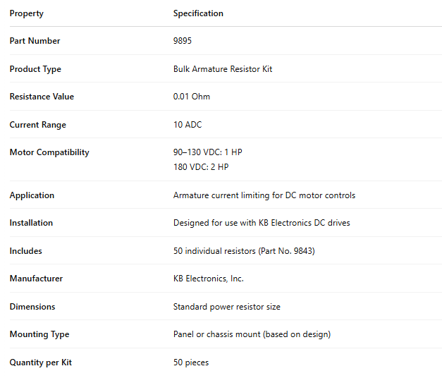Select the 180 VDC: 2 HP line

(201, 167)
